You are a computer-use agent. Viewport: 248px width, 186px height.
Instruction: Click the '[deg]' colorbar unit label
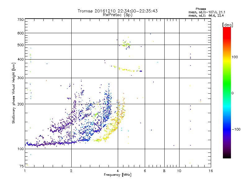pos(228,25)
